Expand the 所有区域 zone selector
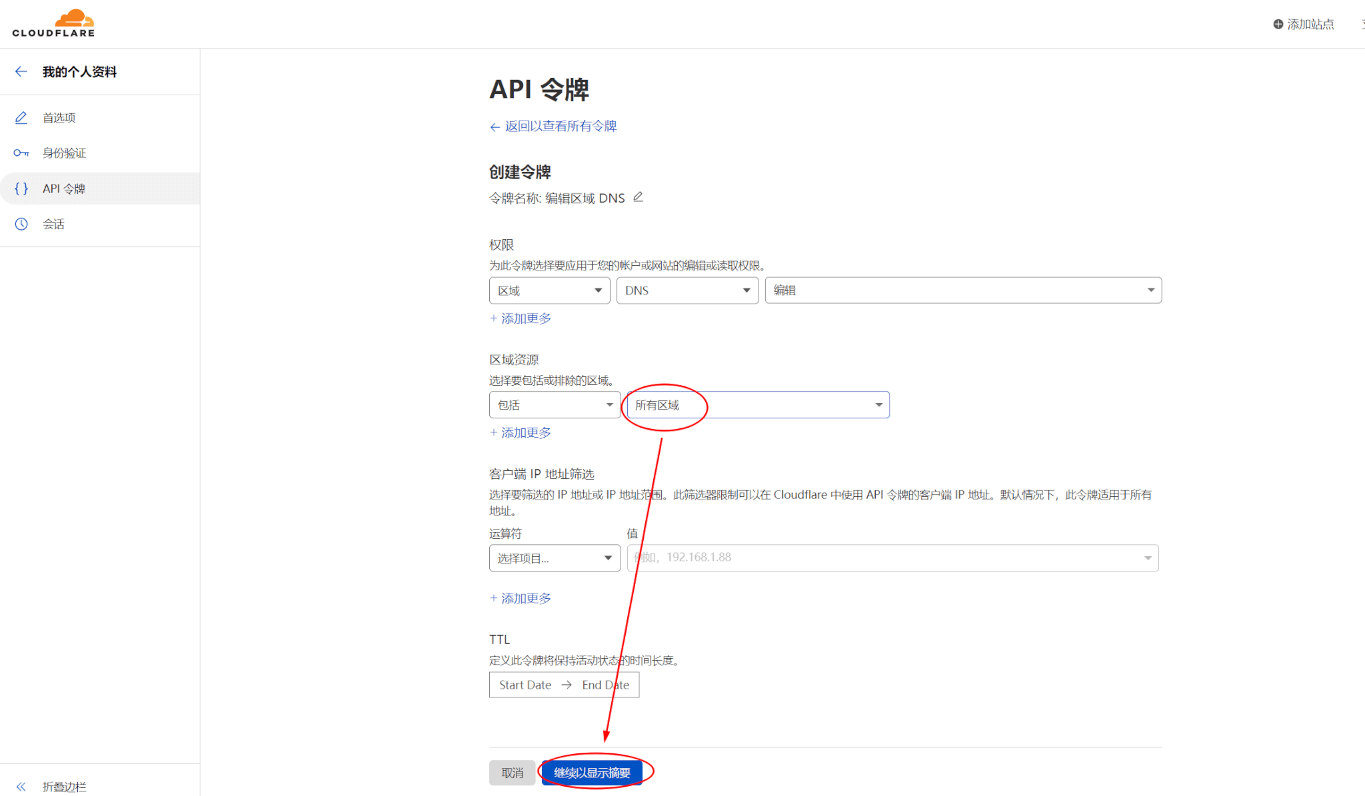Screen dimensions: 1365x796 [758, 405]
